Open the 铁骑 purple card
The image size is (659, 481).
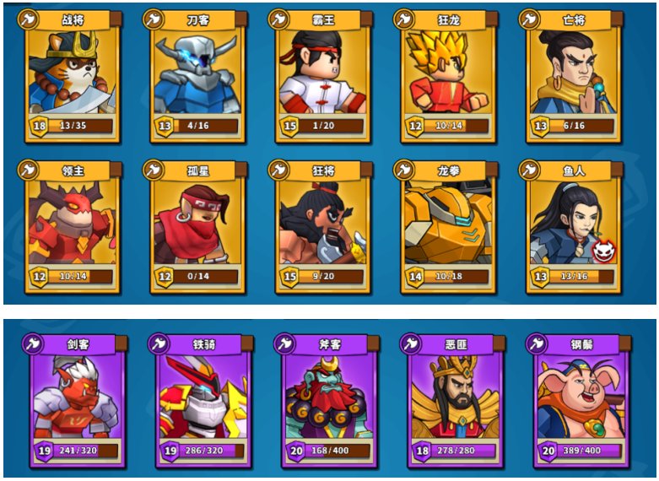203,402
